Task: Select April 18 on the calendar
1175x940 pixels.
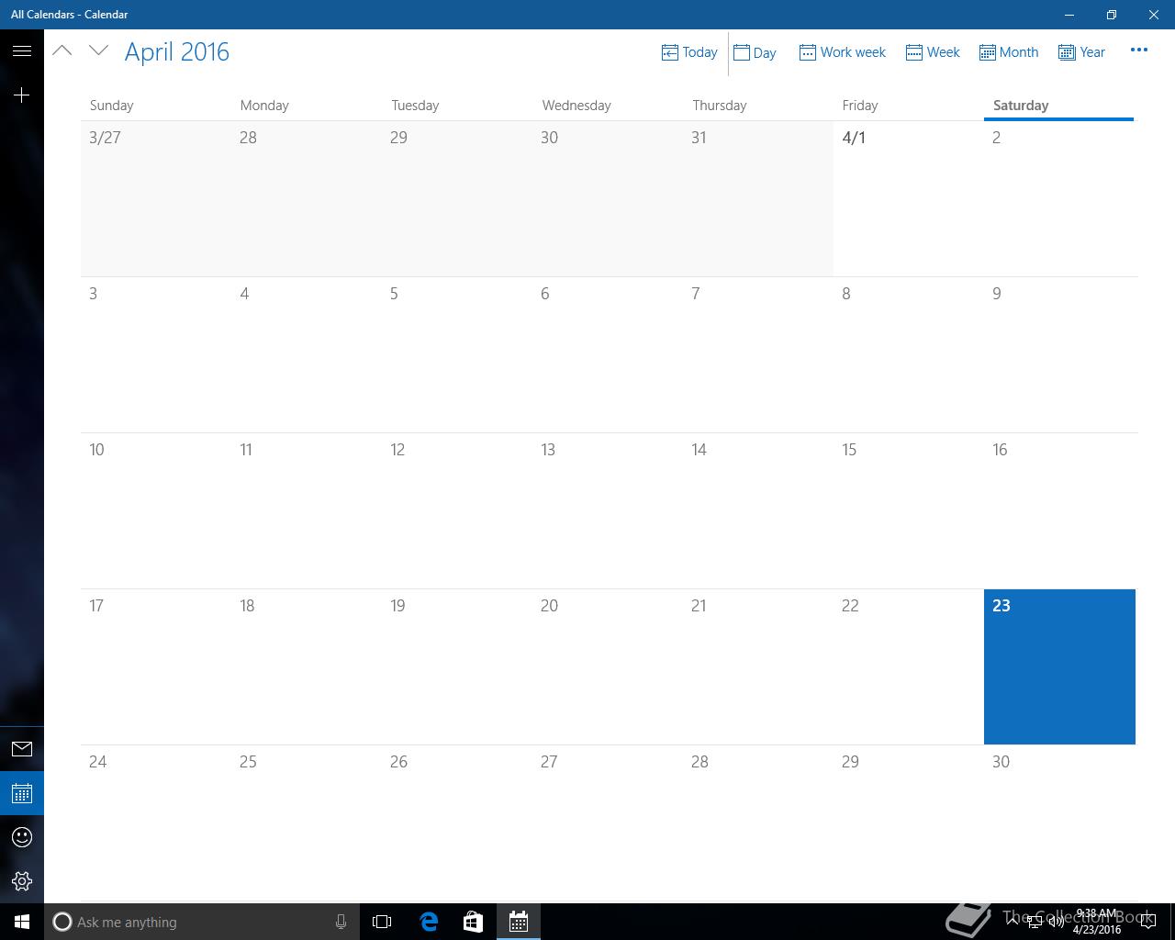Action: pyautogui.click(x=307, y=666)
